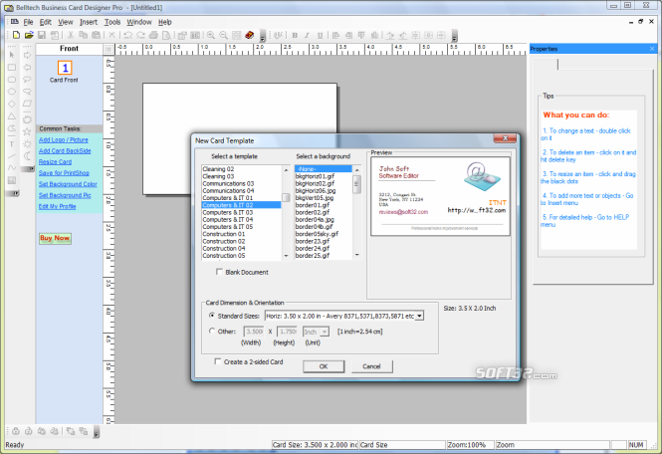Select the Text tool T icon
This screenshot has height=454, width=662.
[12, 144]
